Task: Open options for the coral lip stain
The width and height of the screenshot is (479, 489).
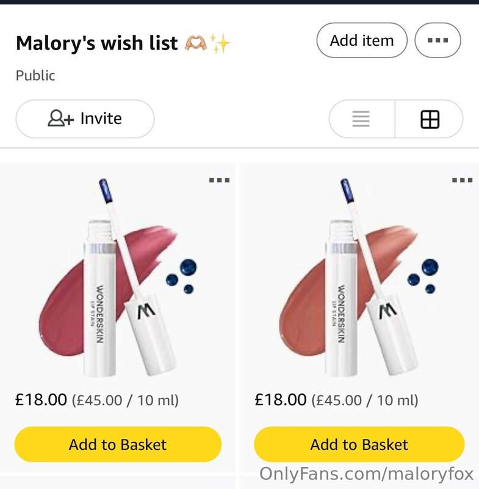Action: [x=462, y=180]
